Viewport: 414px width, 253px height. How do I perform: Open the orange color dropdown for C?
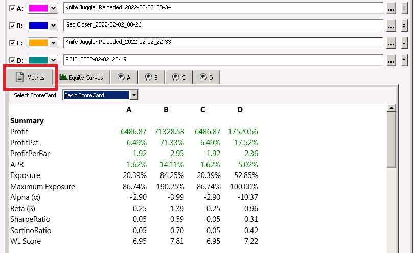pyautogui.click(x=53, y=43)
